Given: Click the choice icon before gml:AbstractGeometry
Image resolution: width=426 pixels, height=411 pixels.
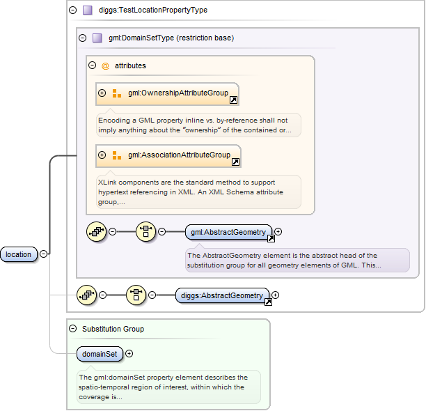Looking at the screenshot, I should click(145, 232).
